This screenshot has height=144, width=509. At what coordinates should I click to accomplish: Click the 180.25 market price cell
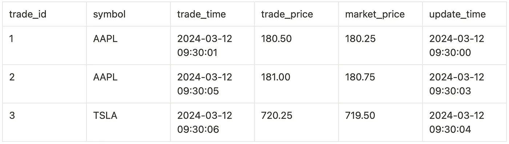pos(380,45)
